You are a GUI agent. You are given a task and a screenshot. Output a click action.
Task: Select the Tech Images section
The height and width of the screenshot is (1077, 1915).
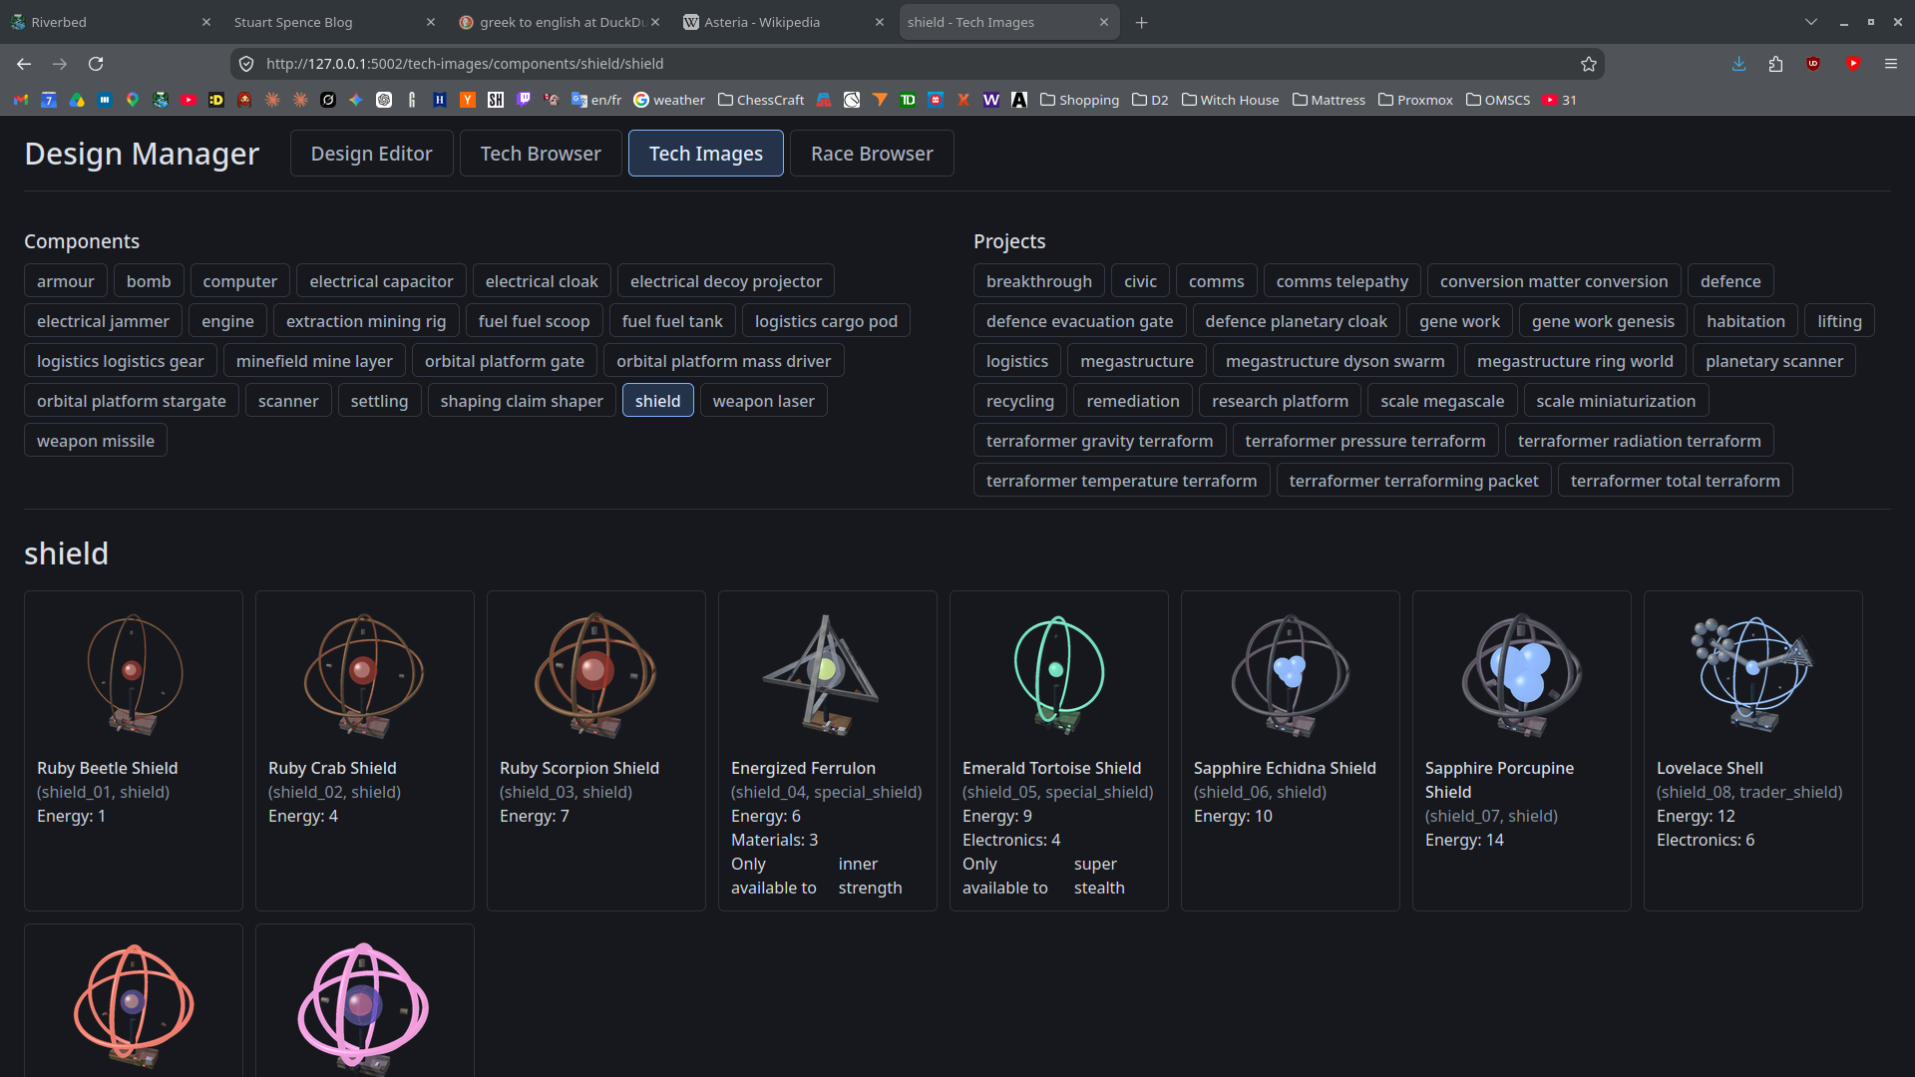(706, 154)
